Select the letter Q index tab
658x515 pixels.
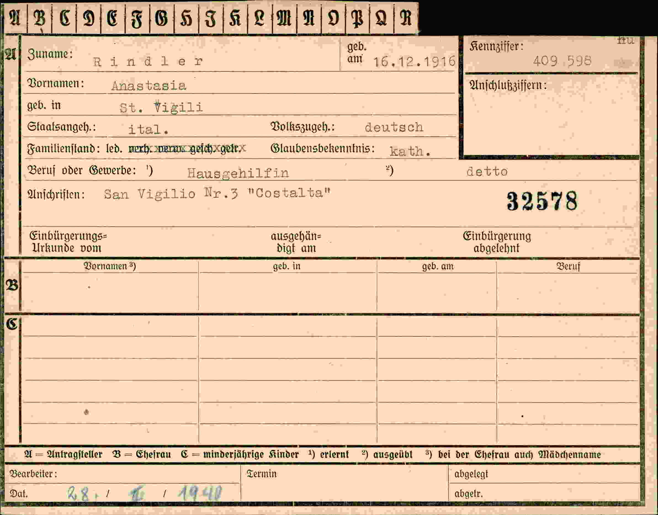click(x=382, y=18)
